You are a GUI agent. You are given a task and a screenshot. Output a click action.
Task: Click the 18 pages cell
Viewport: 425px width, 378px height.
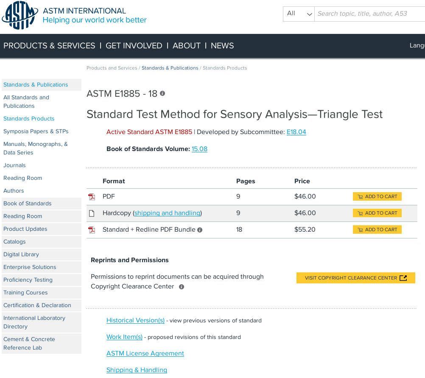[239, 230]
